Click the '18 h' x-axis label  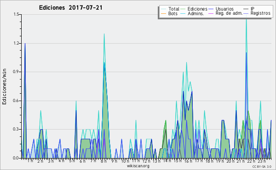point(209,161)
